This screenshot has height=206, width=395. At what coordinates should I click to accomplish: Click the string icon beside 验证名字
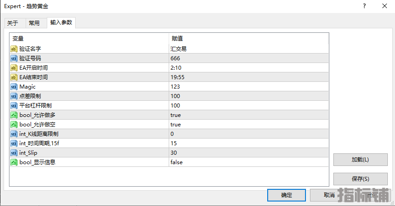tap(13, 49)
